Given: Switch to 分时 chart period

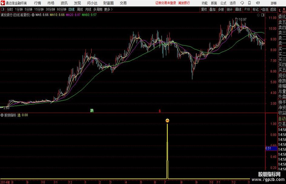Looking at the screenshot, I should coord(10,9).
